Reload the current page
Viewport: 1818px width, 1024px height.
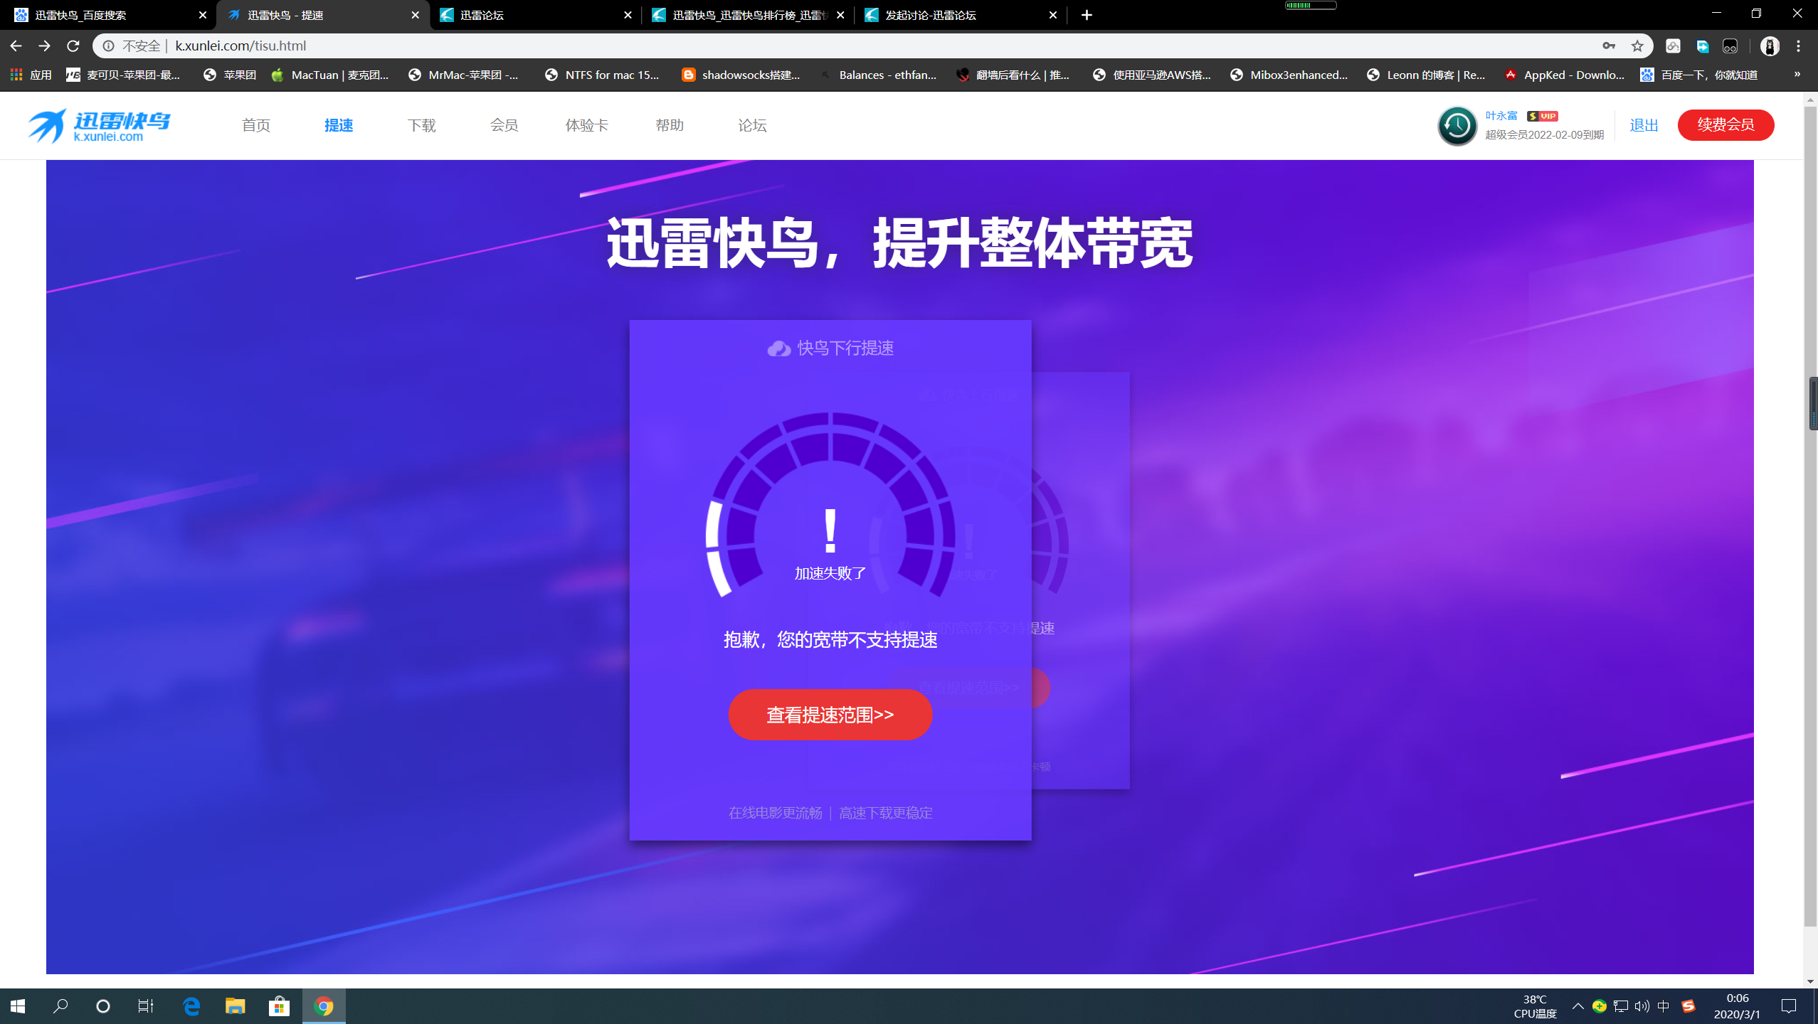73,46
